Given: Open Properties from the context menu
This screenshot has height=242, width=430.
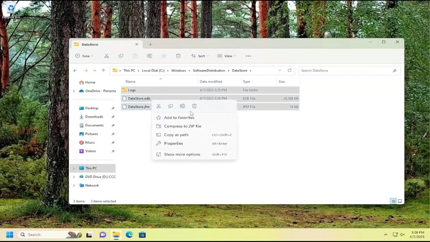Looking at the screenshot, I should coord(194,144).
